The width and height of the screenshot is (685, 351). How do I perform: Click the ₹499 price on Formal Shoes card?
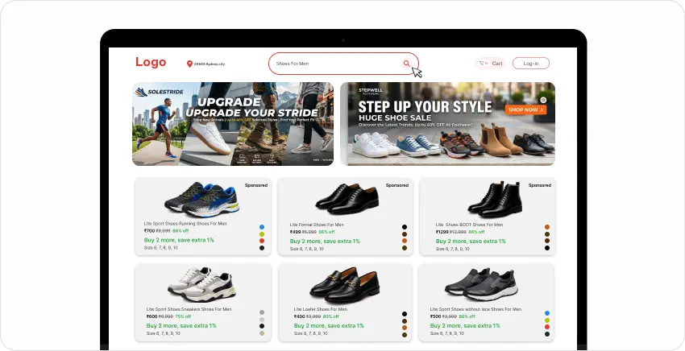click(295, 232)
